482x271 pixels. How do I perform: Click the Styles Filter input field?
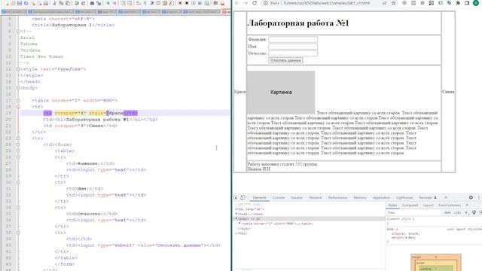413,212
